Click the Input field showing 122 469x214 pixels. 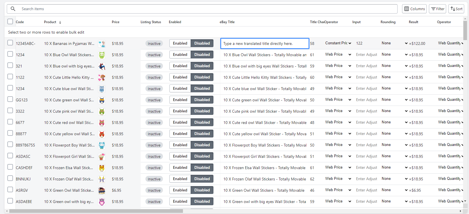[367, 43]
